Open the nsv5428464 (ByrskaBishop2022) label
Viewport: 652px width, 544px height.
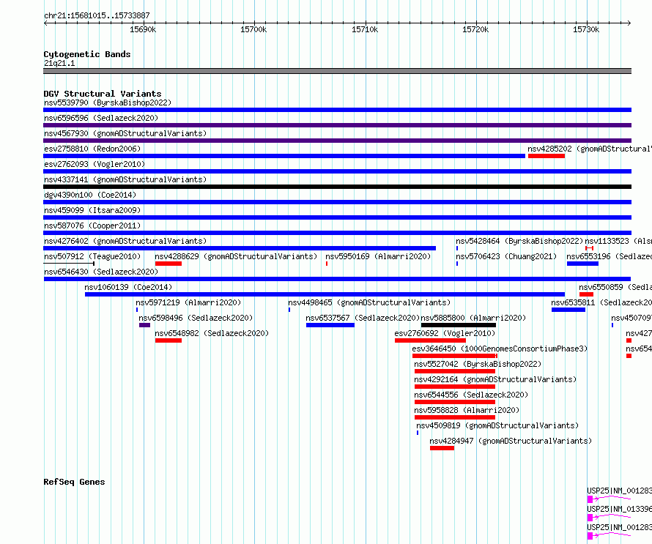(519, 241)
